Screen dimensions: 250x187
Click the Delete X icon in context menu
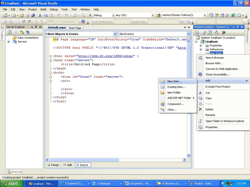[x=200, y=109]
